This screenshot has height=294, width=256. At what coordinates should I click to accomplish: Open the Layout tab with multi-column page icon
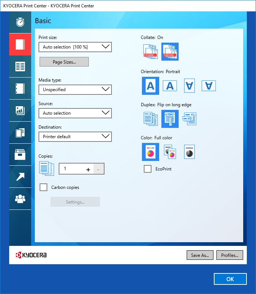20,67
